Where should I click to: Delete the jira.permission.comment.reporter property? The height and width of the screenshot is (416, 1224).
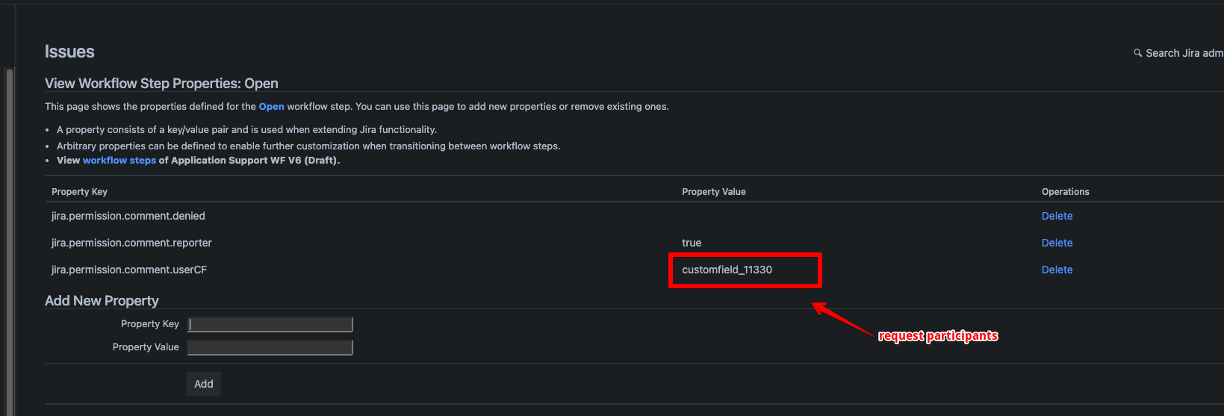coord(1057,243)
